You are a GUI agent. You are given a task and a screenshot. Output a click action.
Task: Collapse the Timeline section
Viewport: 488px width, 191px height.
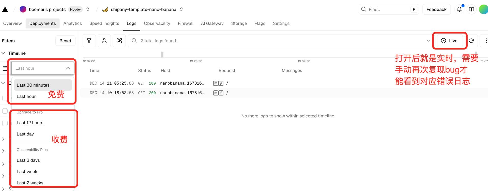(x=4, y=53)
